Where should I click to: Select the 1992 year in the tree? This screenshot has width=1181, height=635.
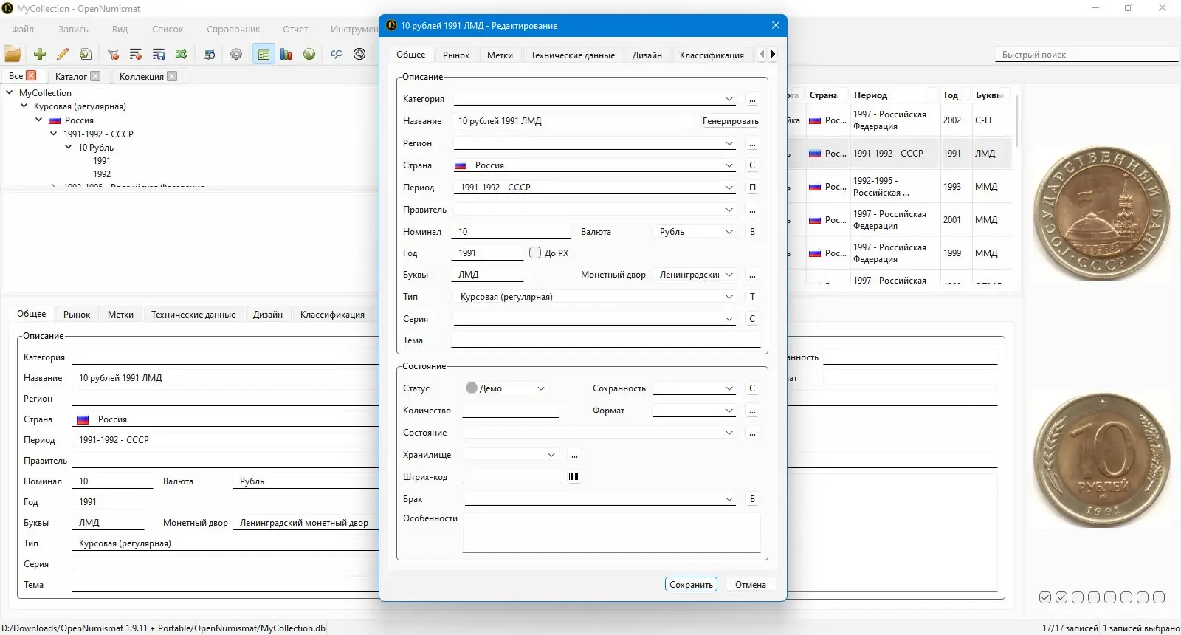(x=102, y=174)
